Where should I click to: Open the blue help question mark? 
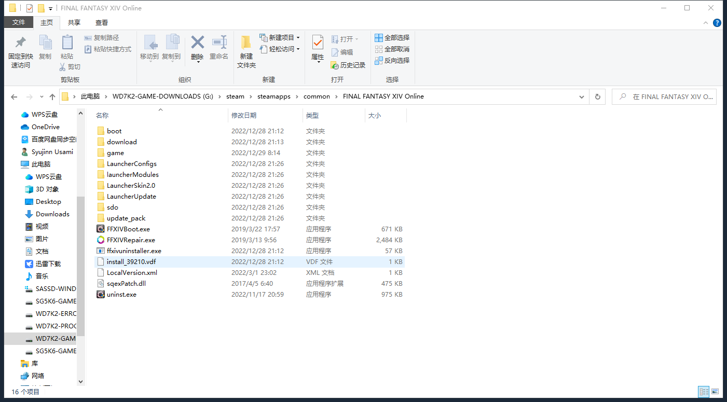717,22
